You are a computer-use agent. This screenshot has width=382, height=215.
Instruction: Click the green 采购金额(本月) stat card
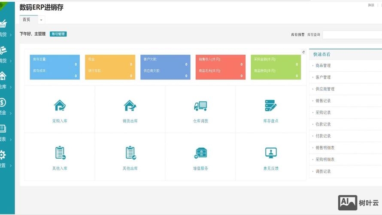click(x=276, y=67)
